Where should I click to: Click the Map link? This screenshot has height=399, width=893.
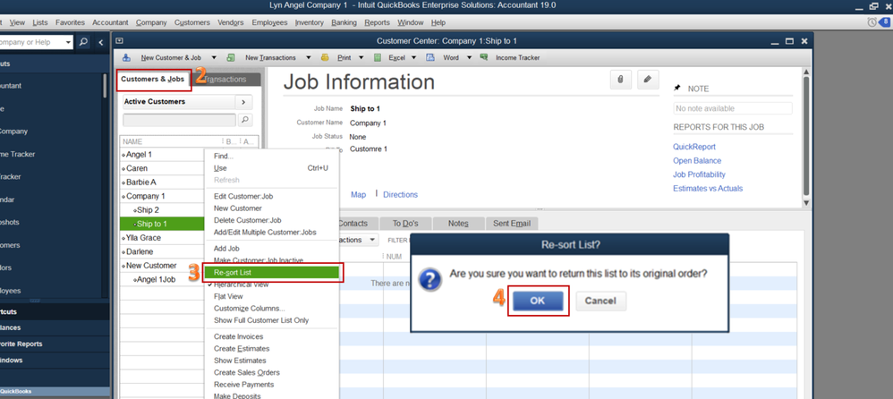[358, 195]
